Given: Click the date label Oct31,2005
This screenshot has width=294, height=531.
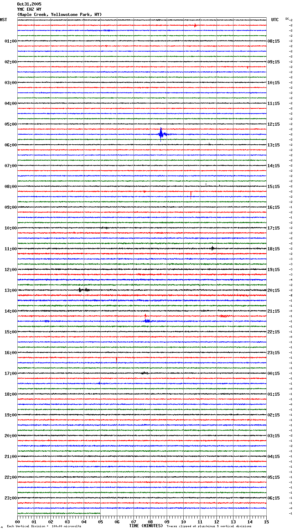Looking at the screenshot, I should pos(29,4).
